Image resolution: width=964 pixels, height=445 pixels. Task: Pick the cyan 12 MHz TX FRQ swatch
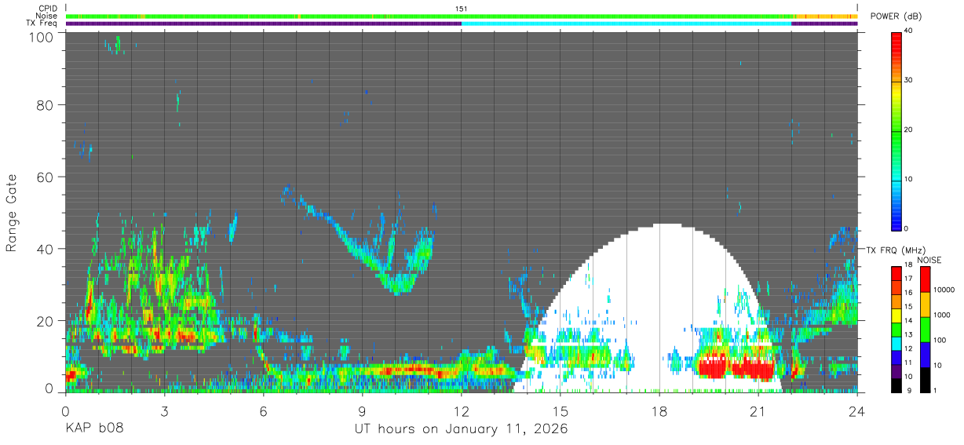click(896, 343)
